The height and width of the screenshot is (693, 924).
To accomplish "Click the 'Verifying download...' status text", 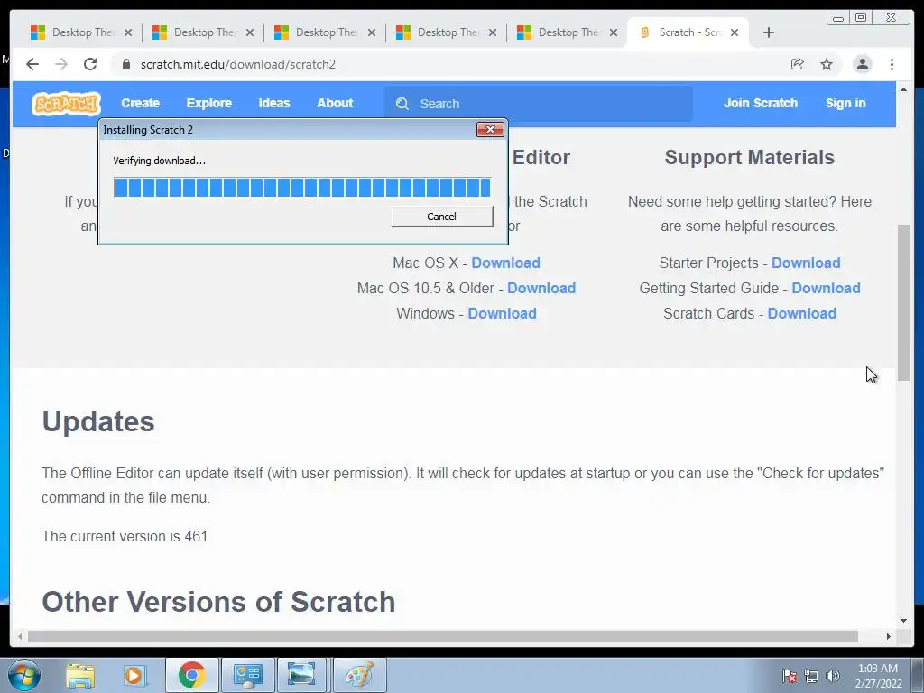I will click(x=159, y=161).
